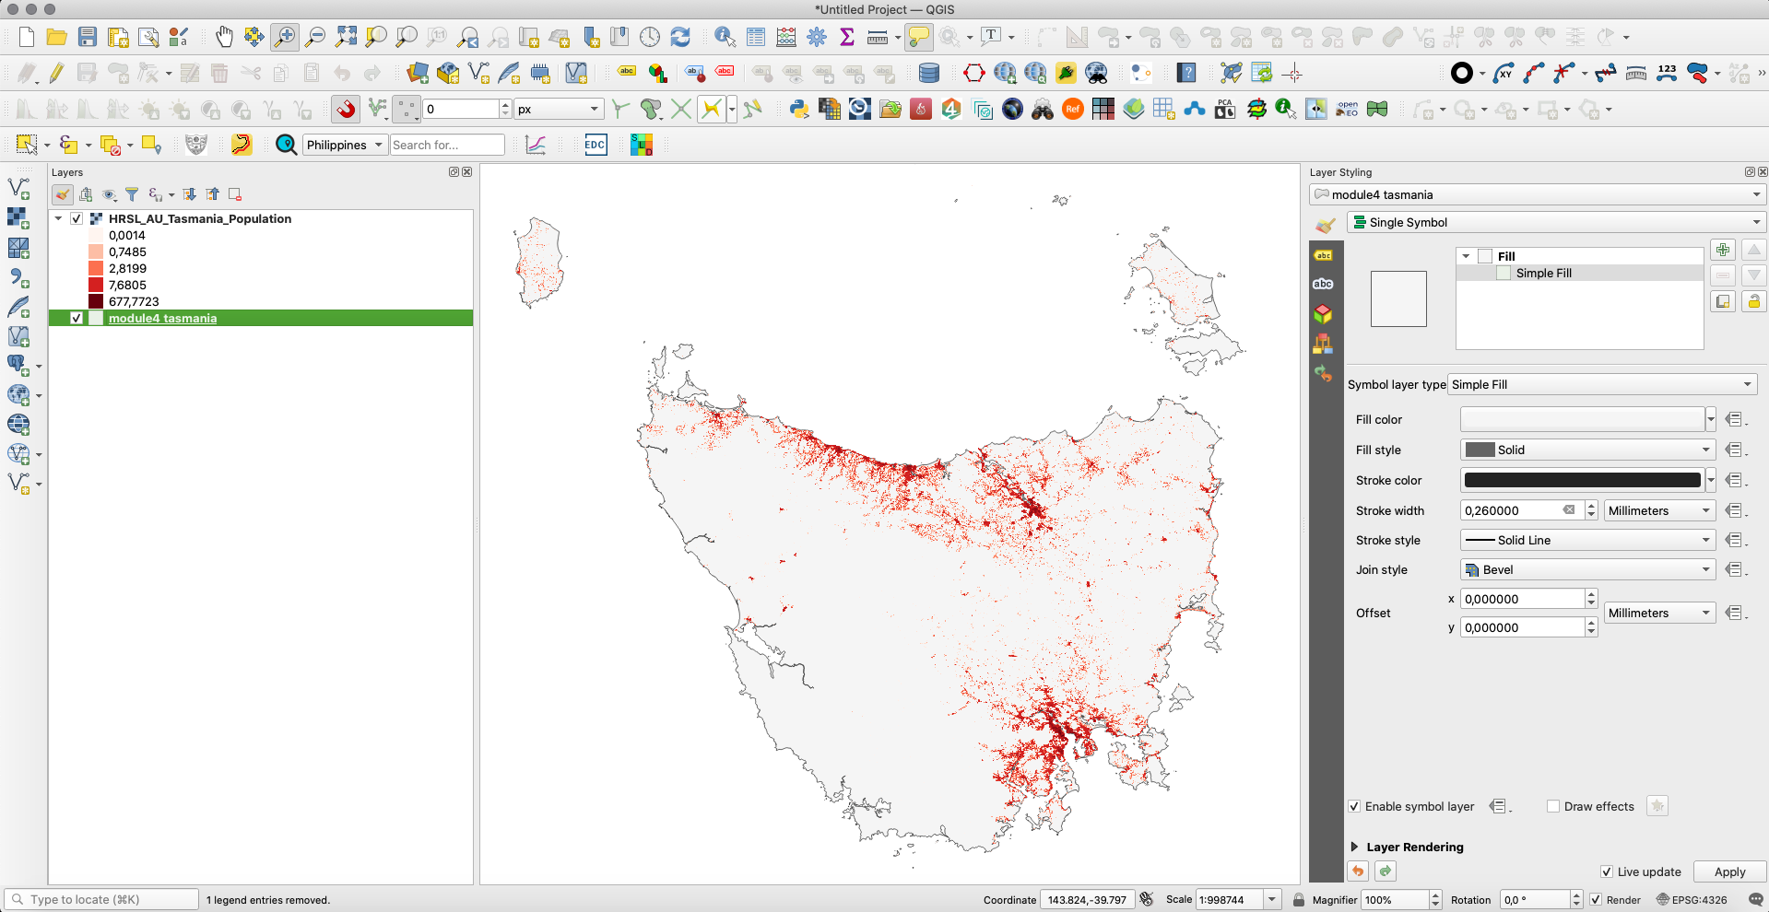Click the Select Features tool
1769x912 pixels.
(27, 145)
